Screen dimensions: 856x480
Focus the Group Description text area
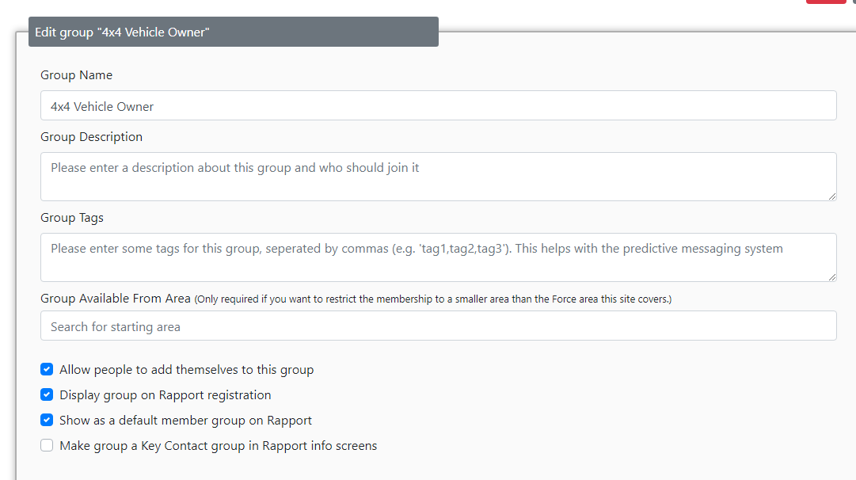coord(439,177)
